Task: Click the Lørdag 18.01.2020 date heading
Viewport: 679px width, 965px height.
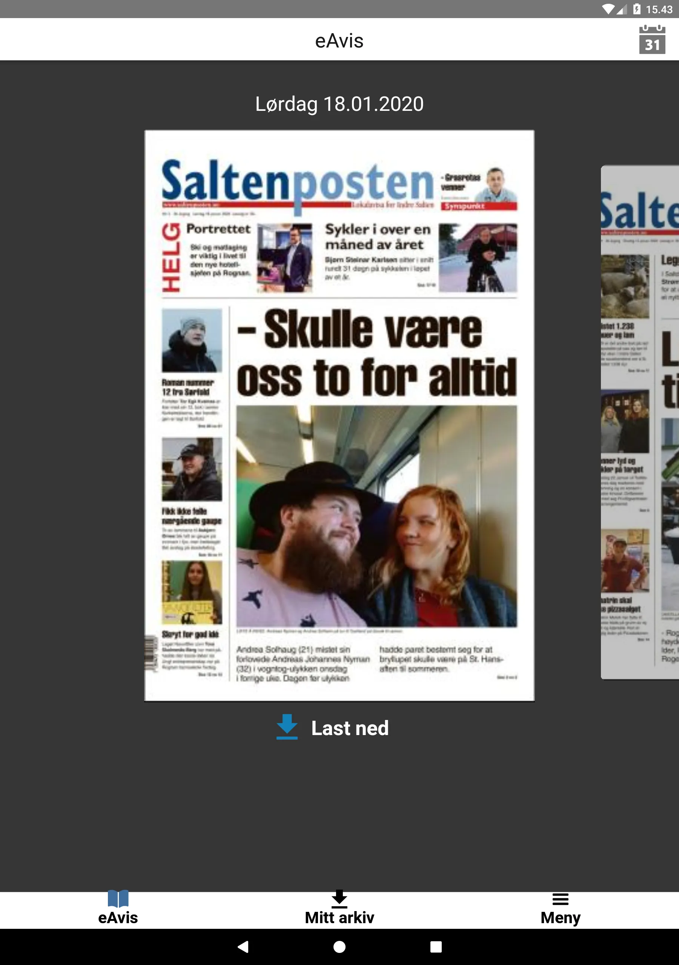Action: click(x=339, y=104)
